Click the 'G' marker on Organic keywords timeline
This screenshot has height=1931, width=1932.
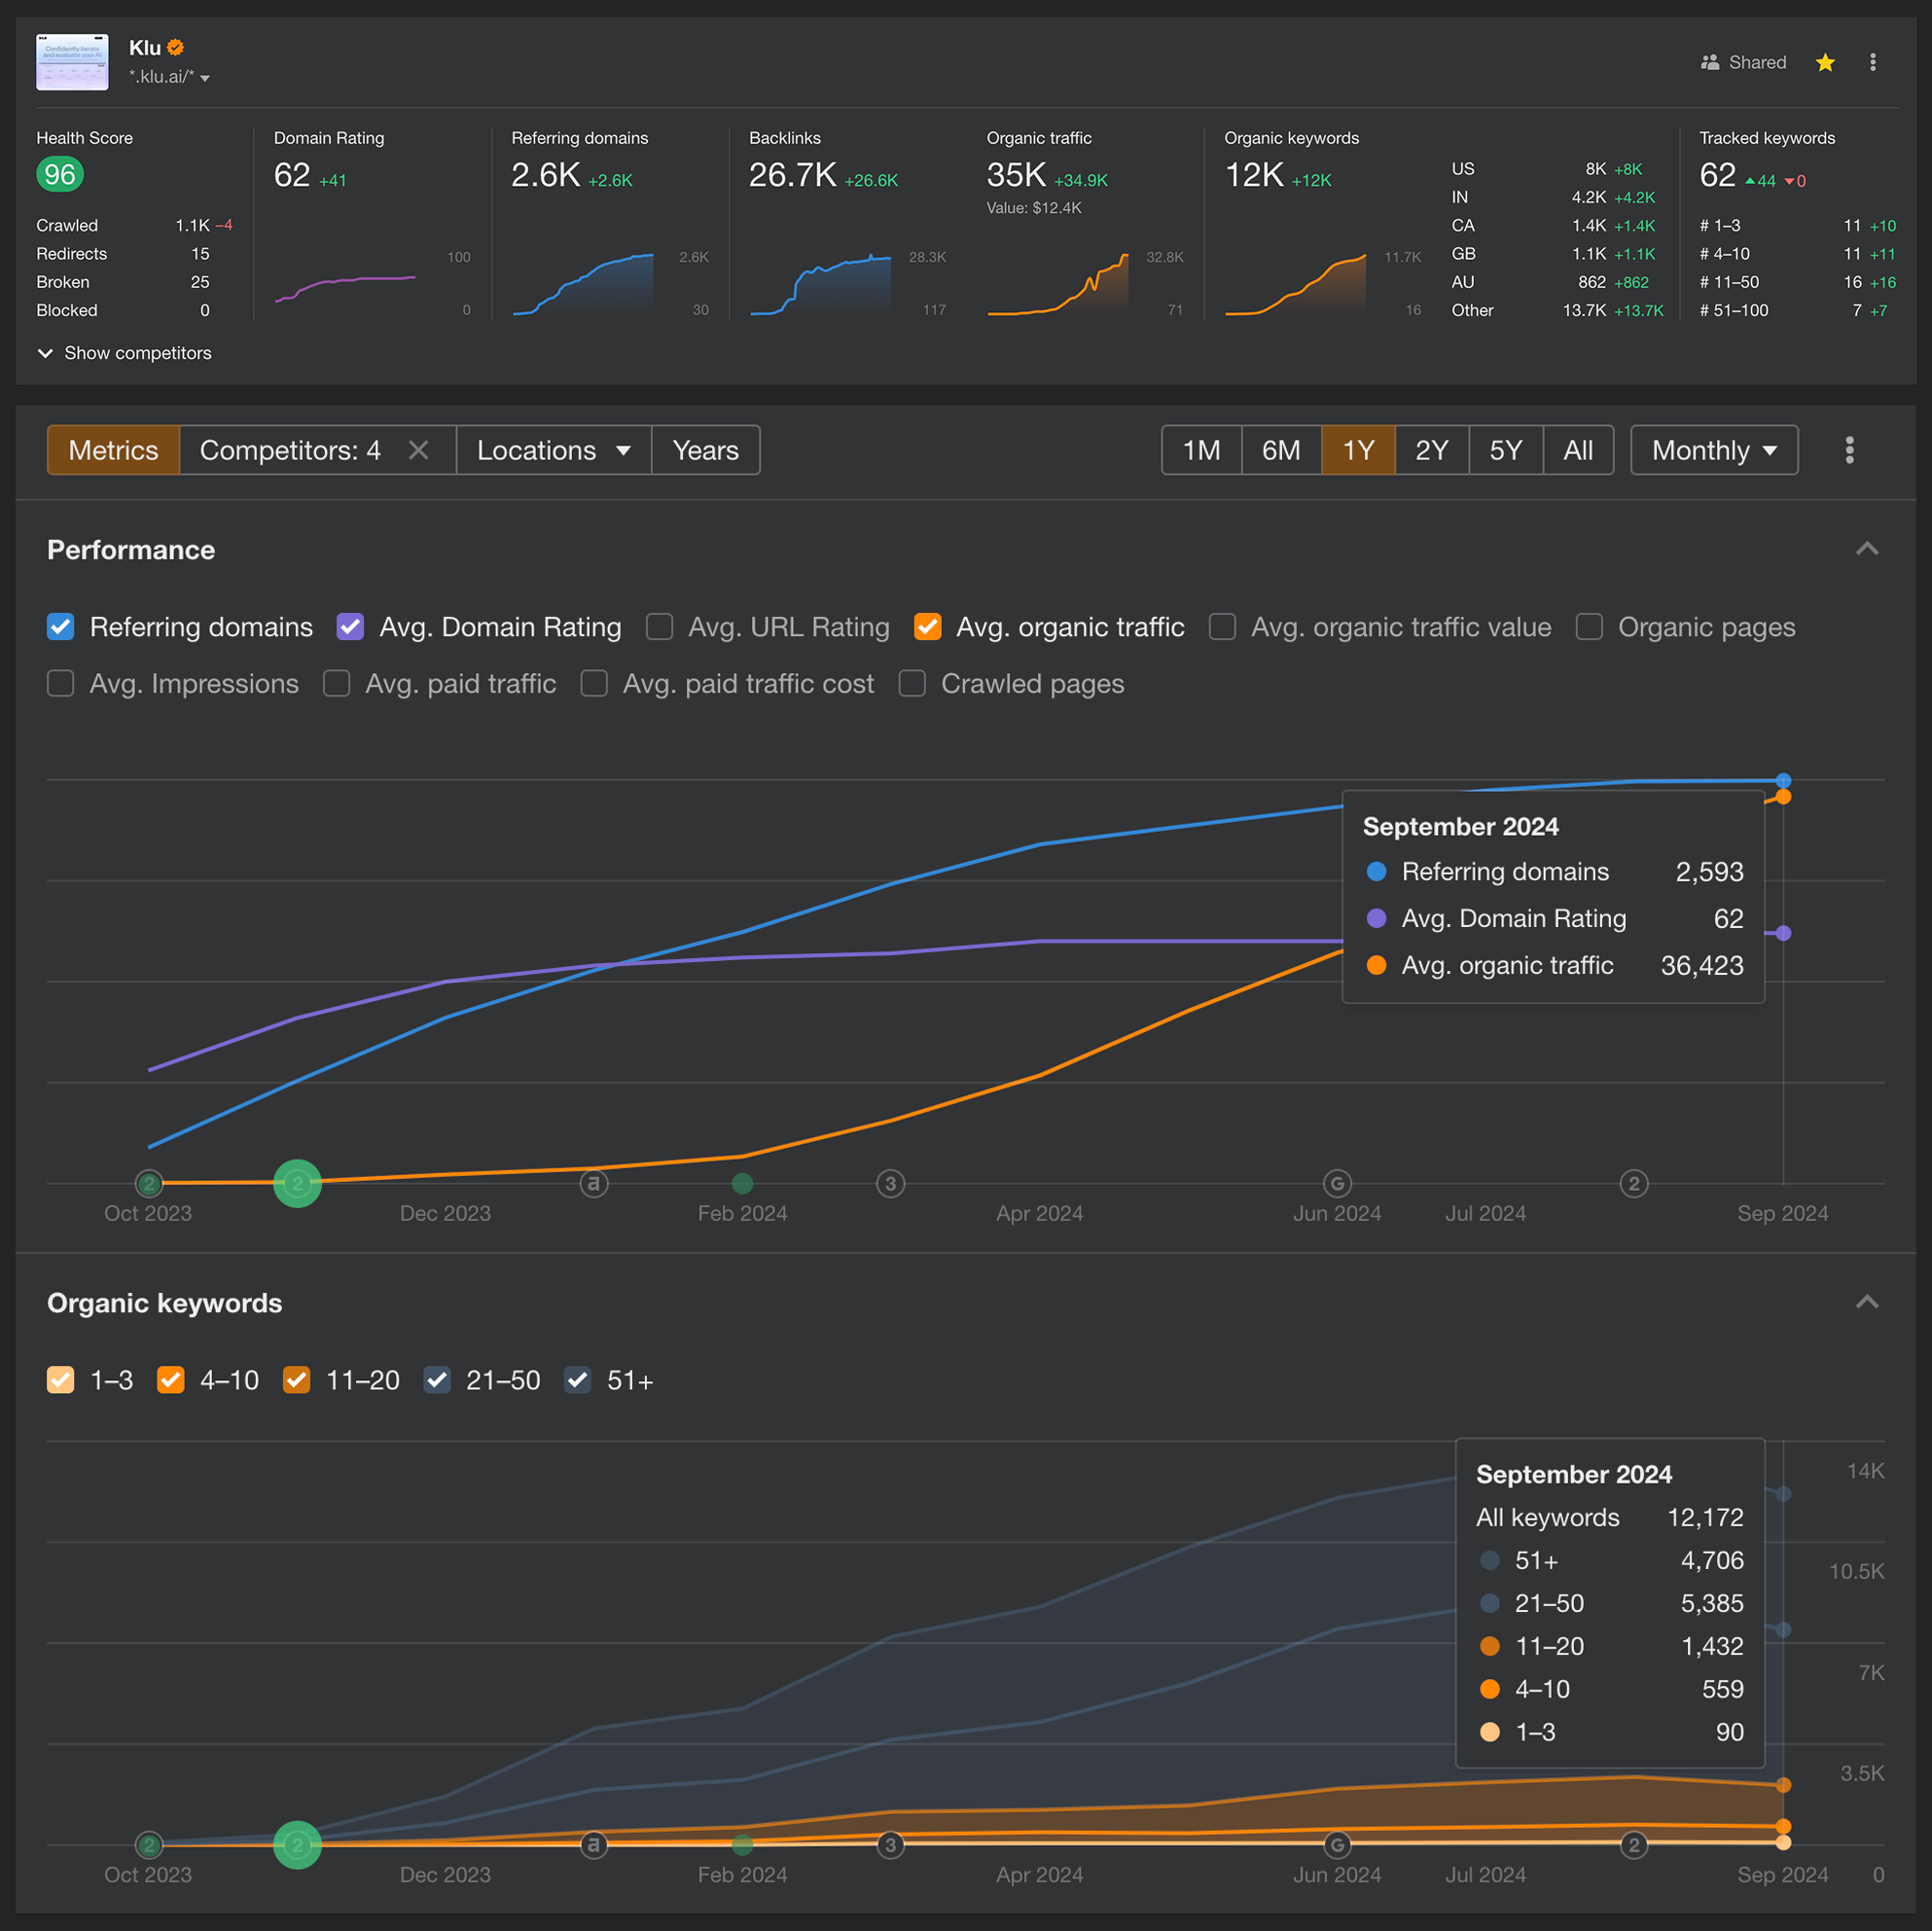click(1337, 1845)
